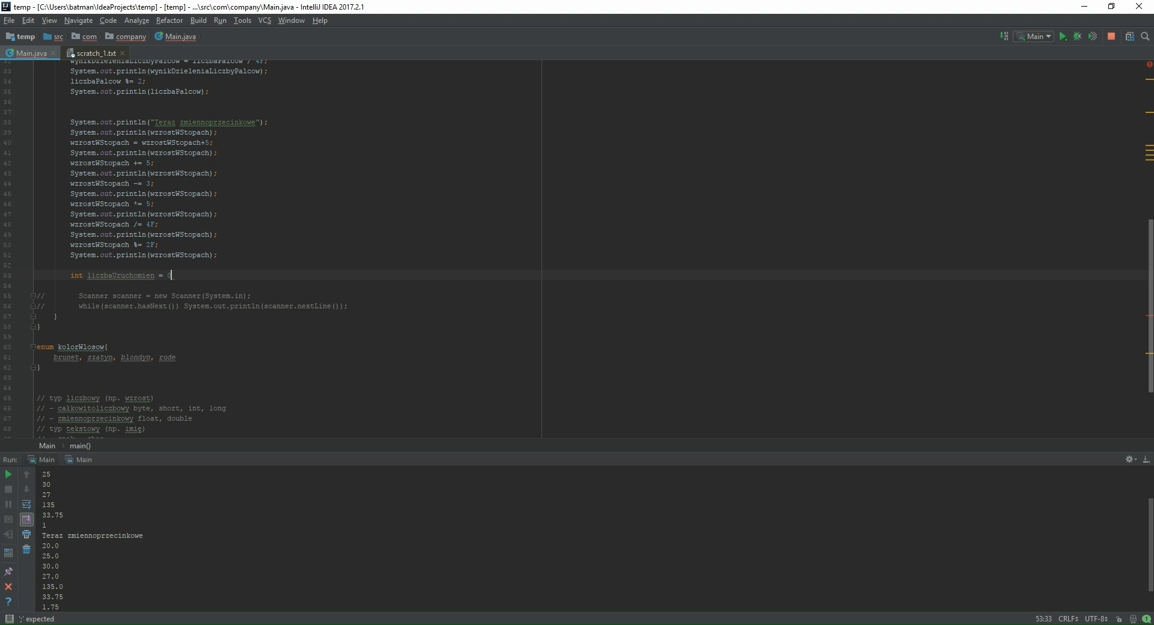1154x625 pixels.
Task: Click the Search Everywhere magnifier icon
Action: pos(1145,37)
